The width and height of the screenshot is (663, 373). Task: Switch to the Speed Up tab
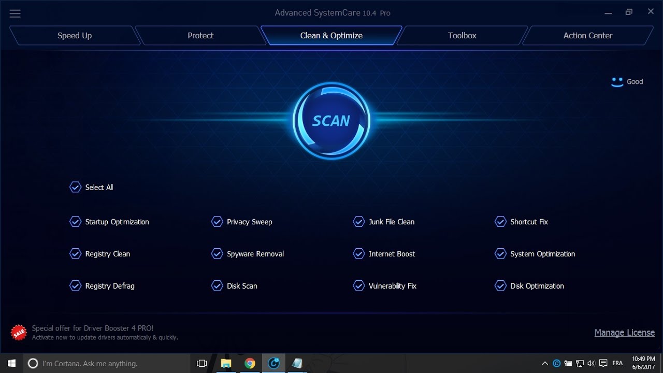(75, 35)
